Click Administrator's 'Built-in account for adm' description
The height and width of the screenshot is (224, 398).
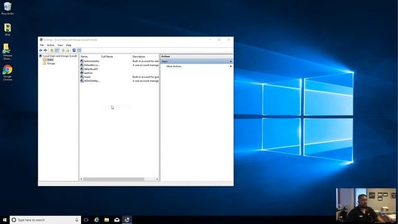click(146, 61)
